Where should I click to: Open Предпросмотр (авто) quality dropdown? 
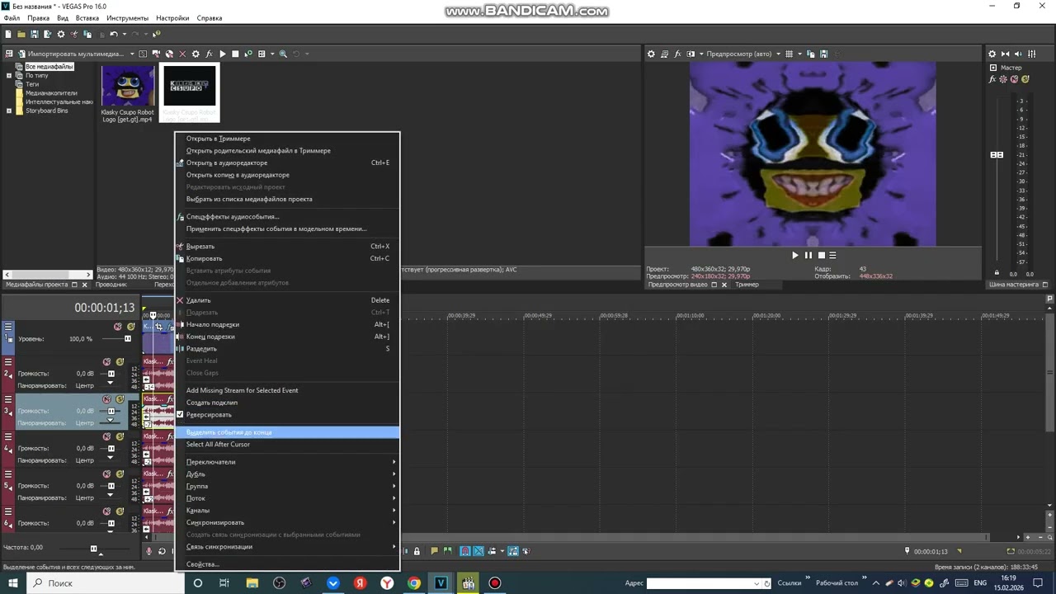click(x=778, y=54)
